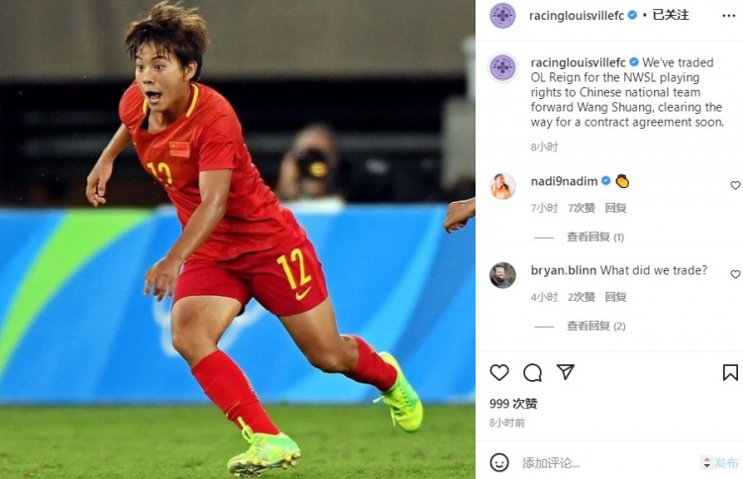Like bryan.blinn's comment heart
Screen dimensions: 743x479
point(735,274)
